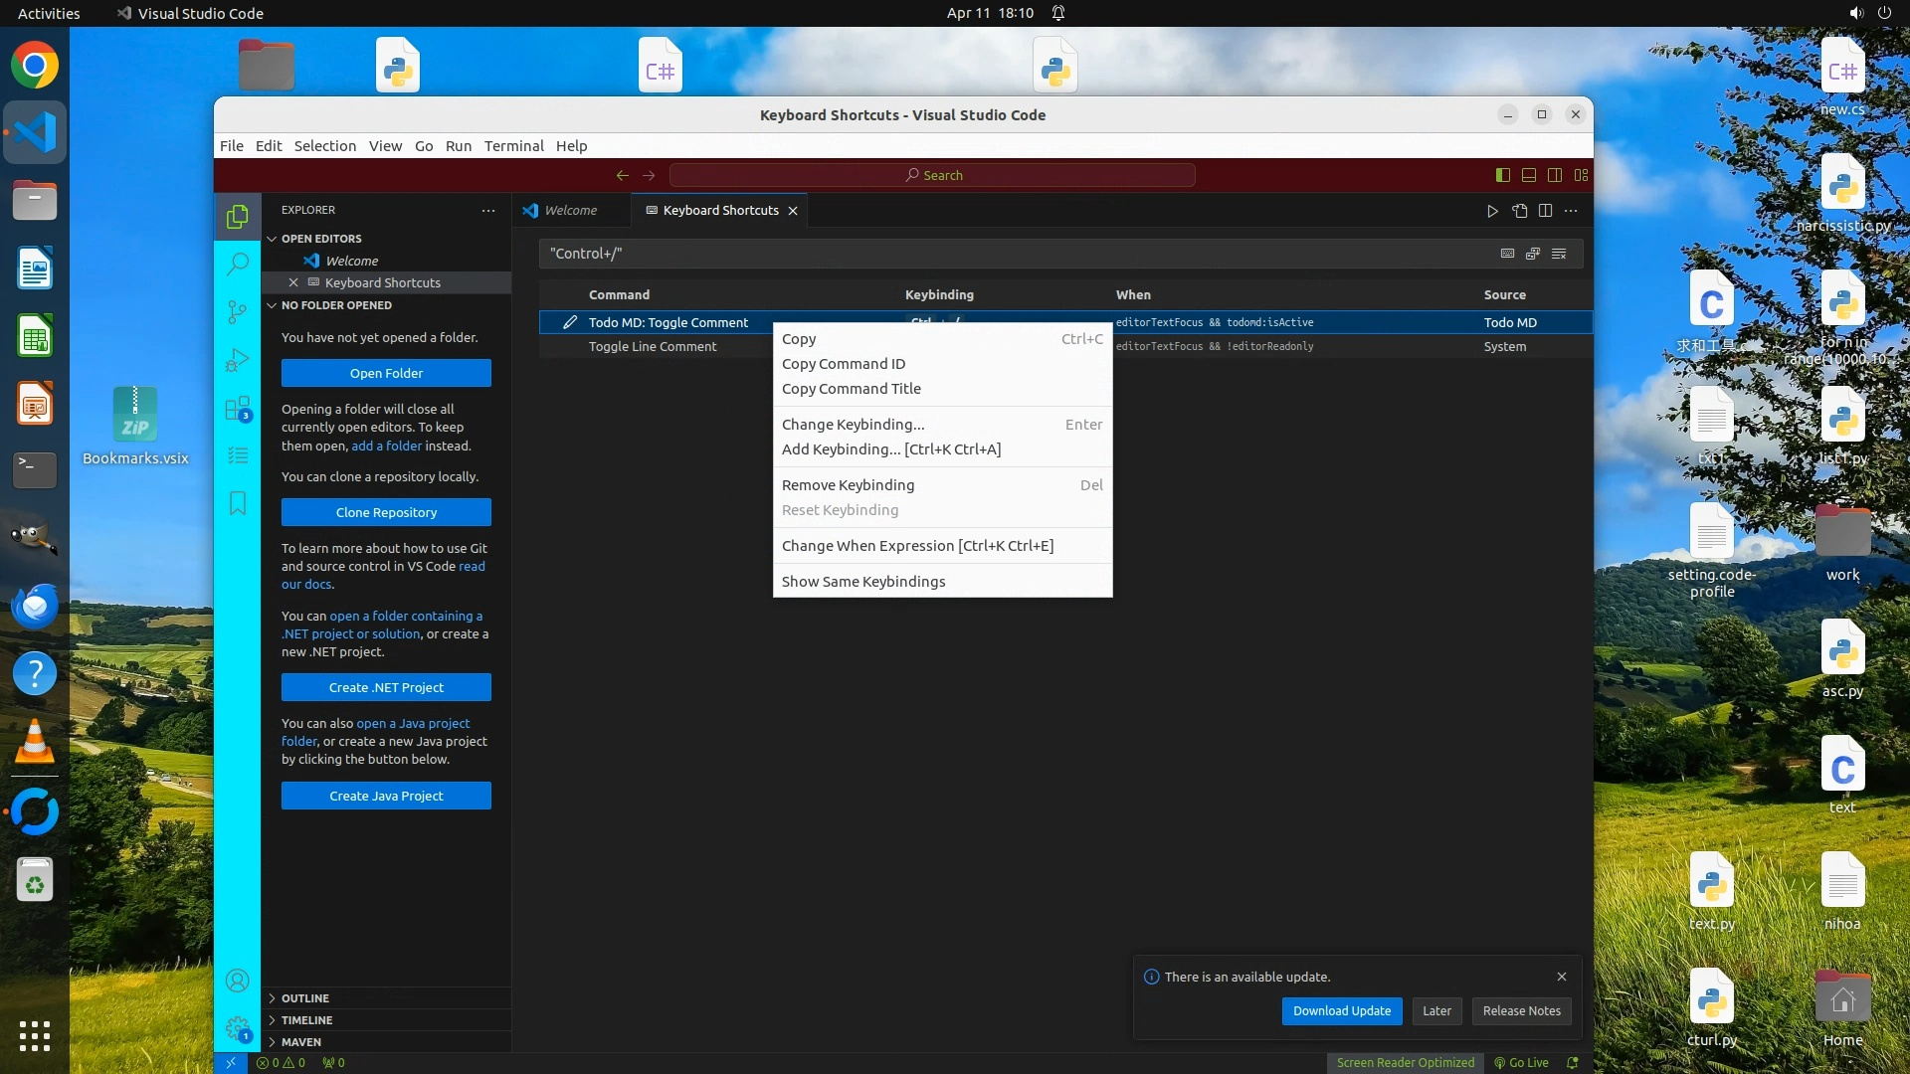Open Google Chrome from the dock
The width and height of the screenshot is (1910, 1074).
tap(35, 66)
